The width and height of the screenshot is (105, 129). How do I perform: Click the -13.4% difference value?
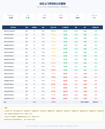[76, 91]
